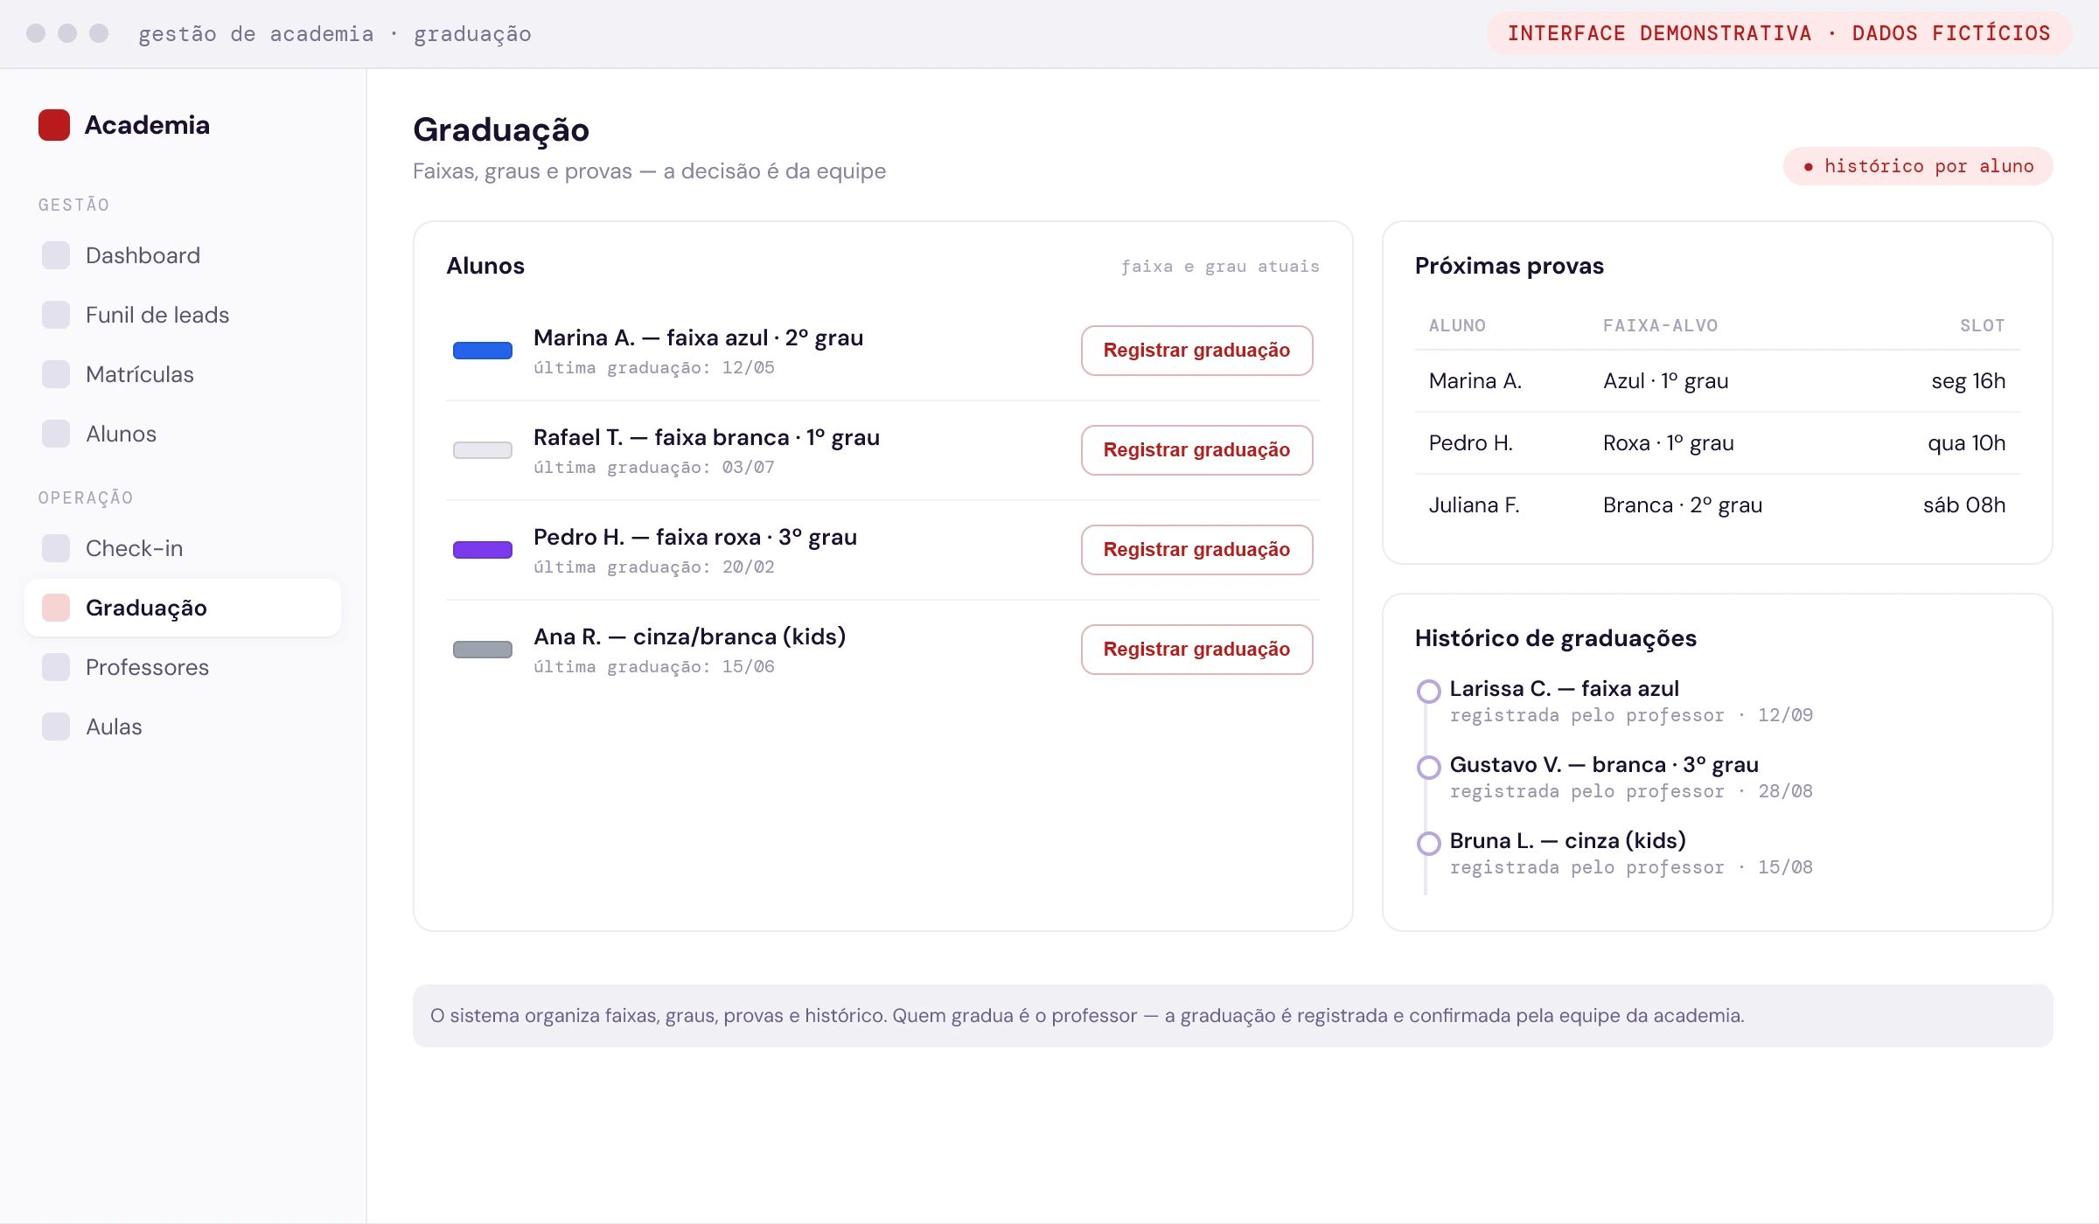Click the red Academia logo icon
The image size is (2099, 1224).
point(54,125)
